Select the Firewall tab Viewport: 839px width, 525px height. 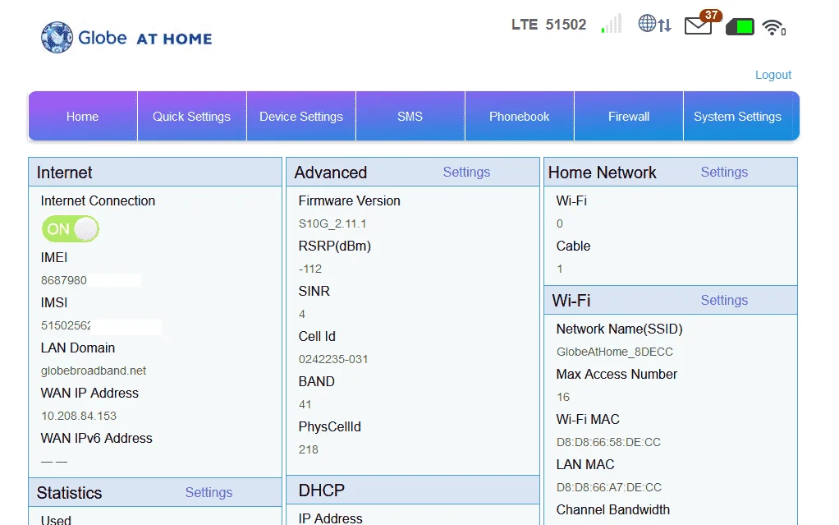click(629, 116)
